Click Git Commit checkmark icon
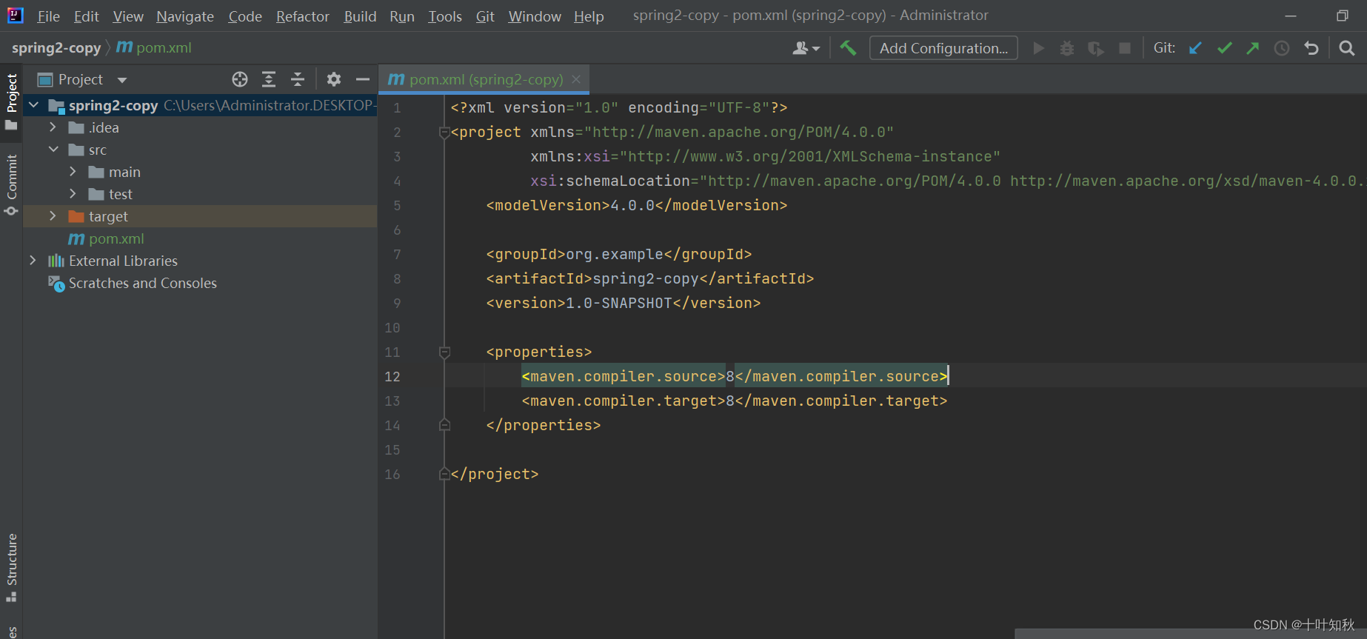This screenshot has width=1367, height=639. tap(1224, 48)
